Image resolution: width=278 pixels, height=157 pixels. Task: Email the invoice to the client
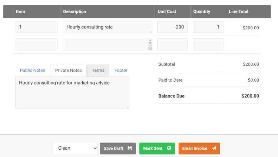199,149
